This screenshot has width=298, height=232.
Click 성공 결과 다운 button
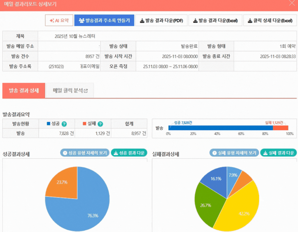pyautogui.click(x=129, y=153)
